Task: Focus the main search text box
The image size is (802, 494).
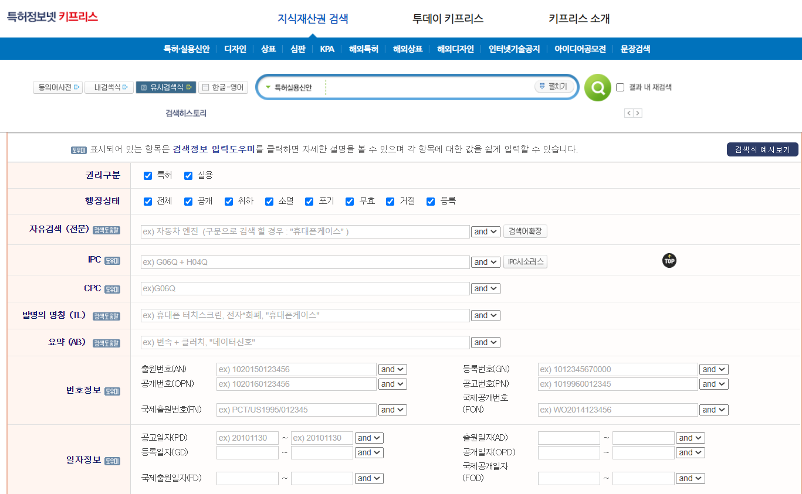Action: [429, 87]
